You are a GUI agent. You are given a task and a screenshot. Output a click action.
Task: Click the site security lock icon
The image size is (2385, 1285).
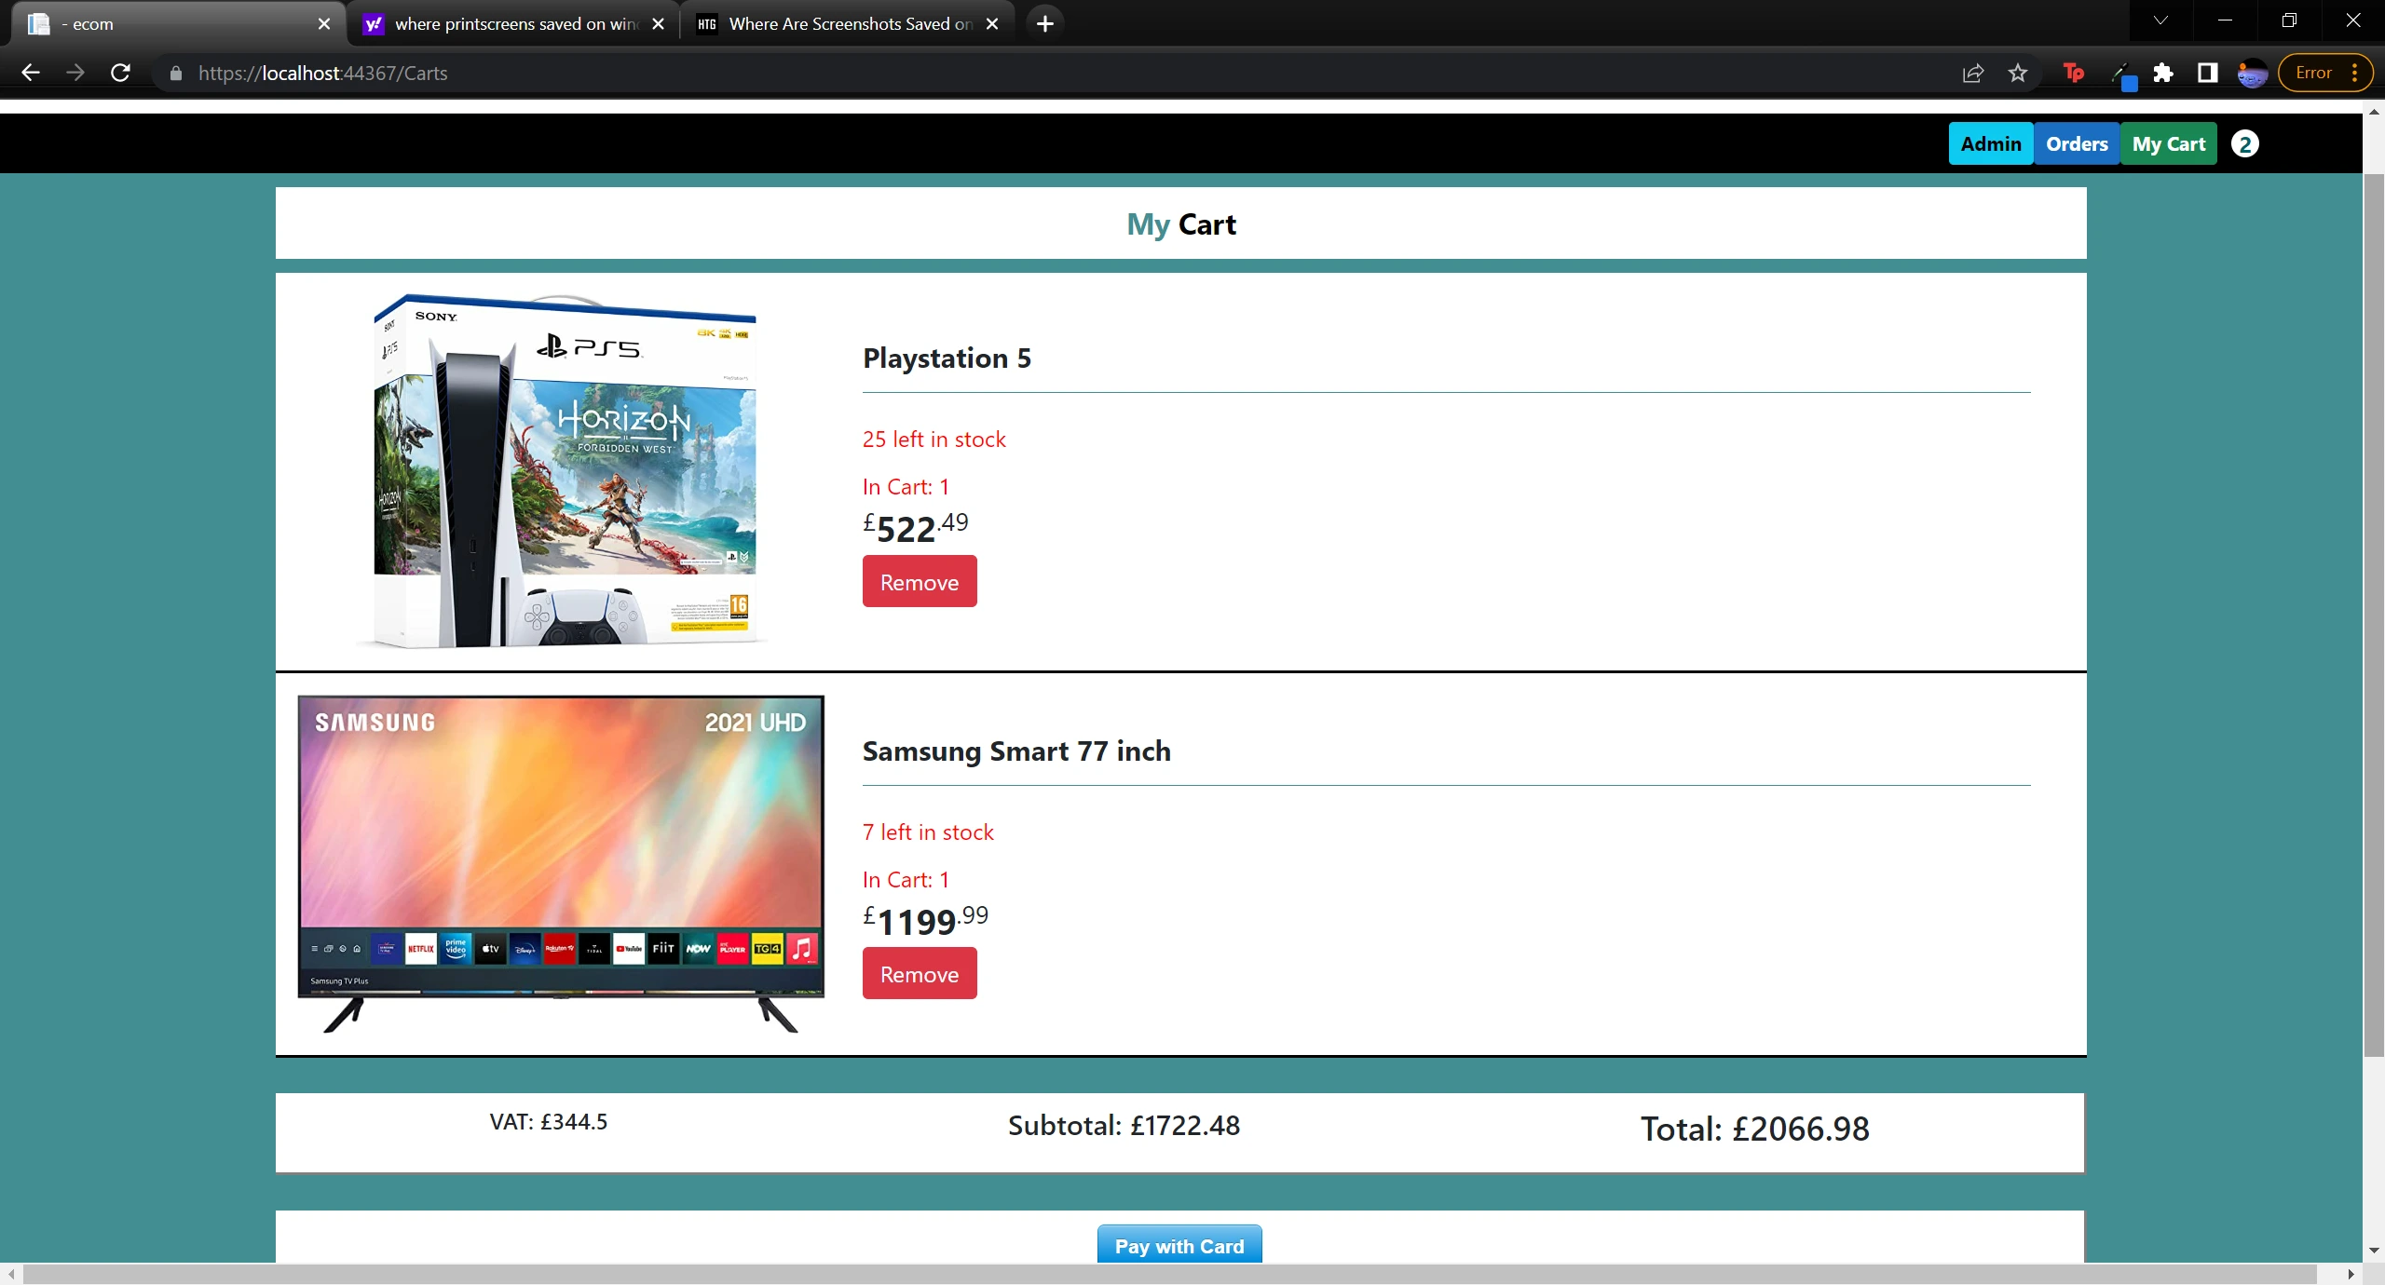(174, 73)
